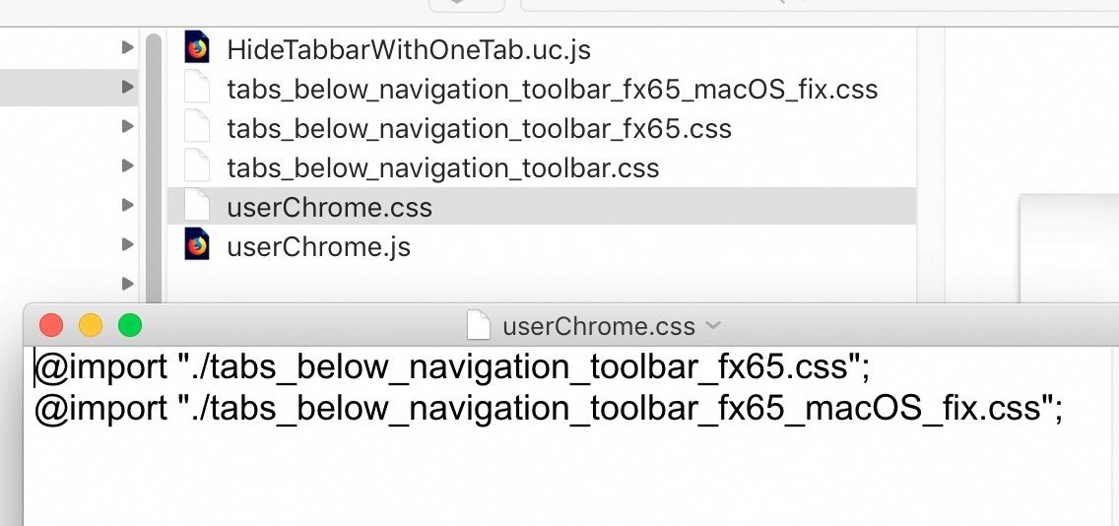Click the userChrome.css file icon in Finder list

pyautogui.click(x=197, y=207)
